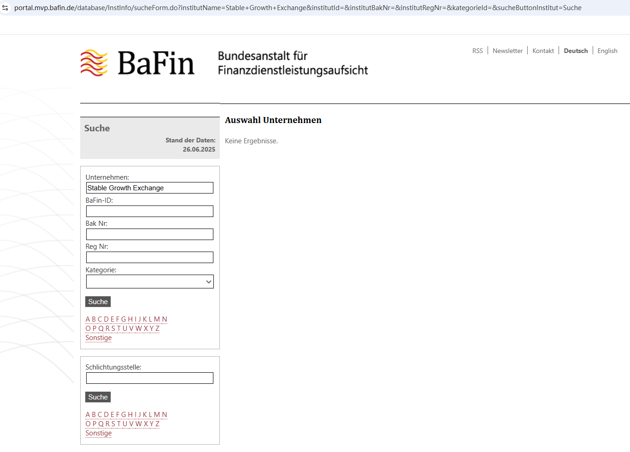Image resolution: width=630 pixels, height=452 pixels.
Task: Filter companies by letter W
Action: click(x=139, y=329)
